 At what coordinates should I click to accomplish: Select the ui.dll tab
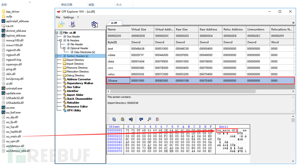click(x=114, y=23)
